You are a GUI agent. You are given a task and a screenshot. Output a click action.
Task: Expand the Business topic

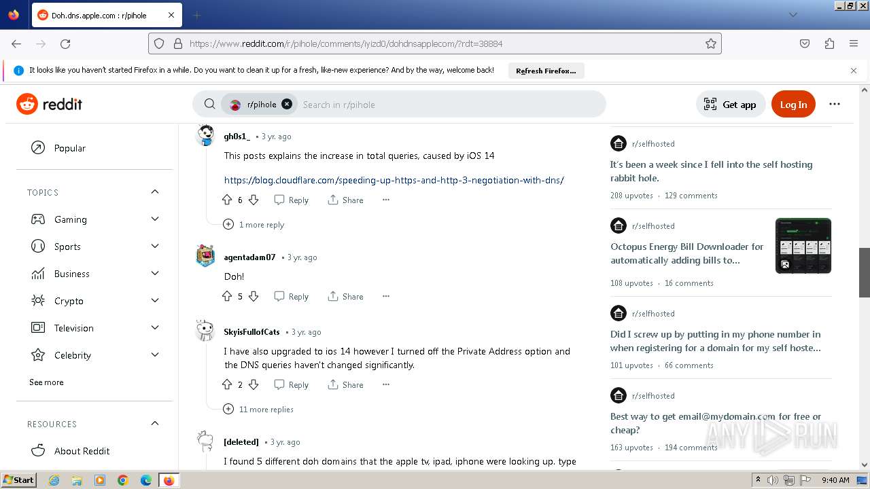[155, 273]
